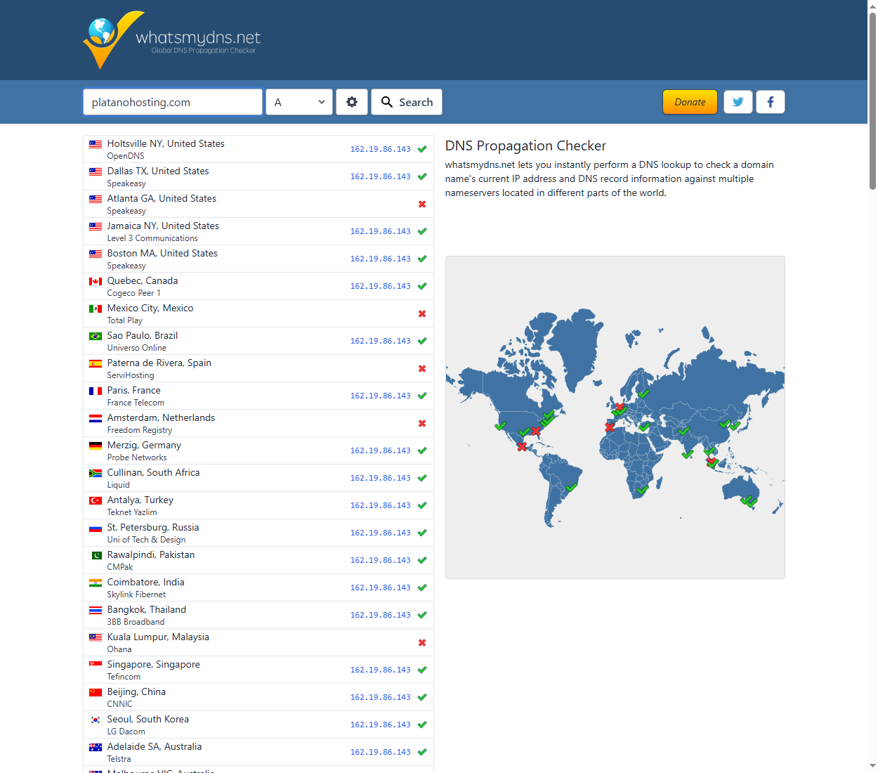This screenshot has width=878, height=773.
Task: Click the South Africa check marker on map
Action: (642, 489)
